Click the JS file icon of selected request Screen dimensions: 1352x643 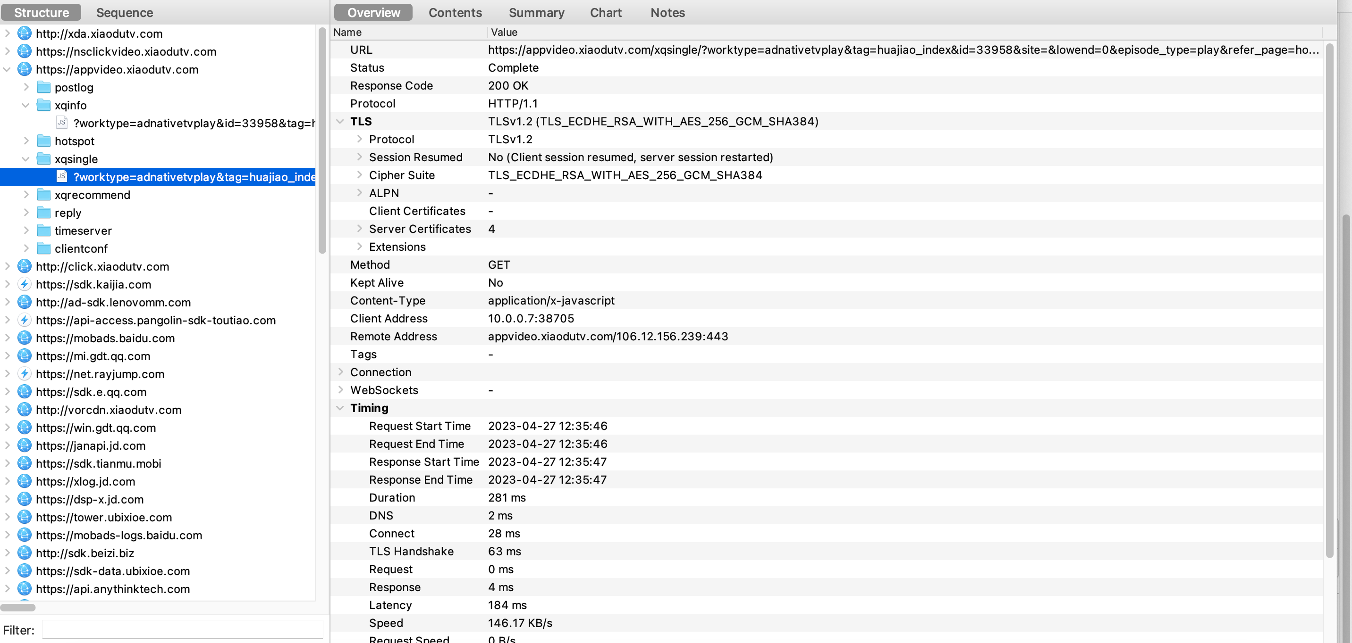(x=61, y=177)
